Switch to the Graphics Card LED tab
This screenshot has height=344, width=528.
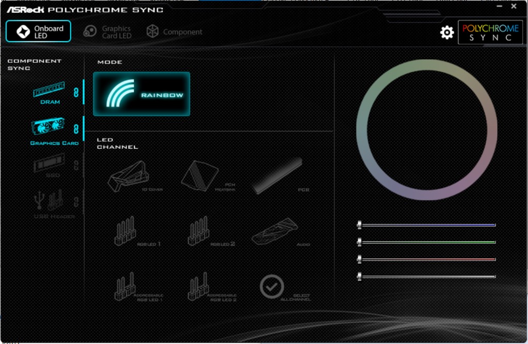click(107, 32)
